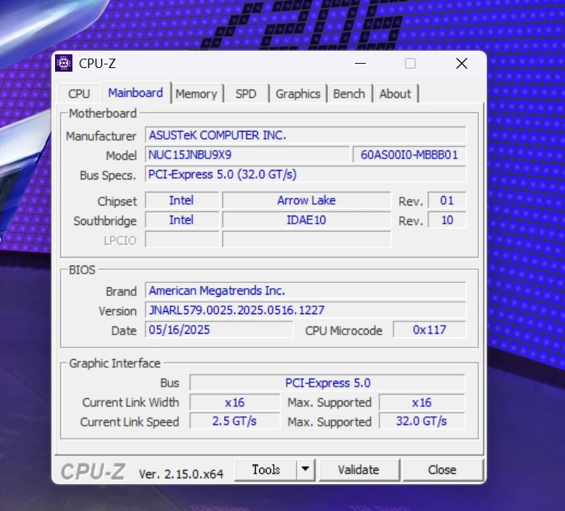Viewport: 565px width, 511px height.
Task: Select the Mainboard tab
Action: point(135,93)
